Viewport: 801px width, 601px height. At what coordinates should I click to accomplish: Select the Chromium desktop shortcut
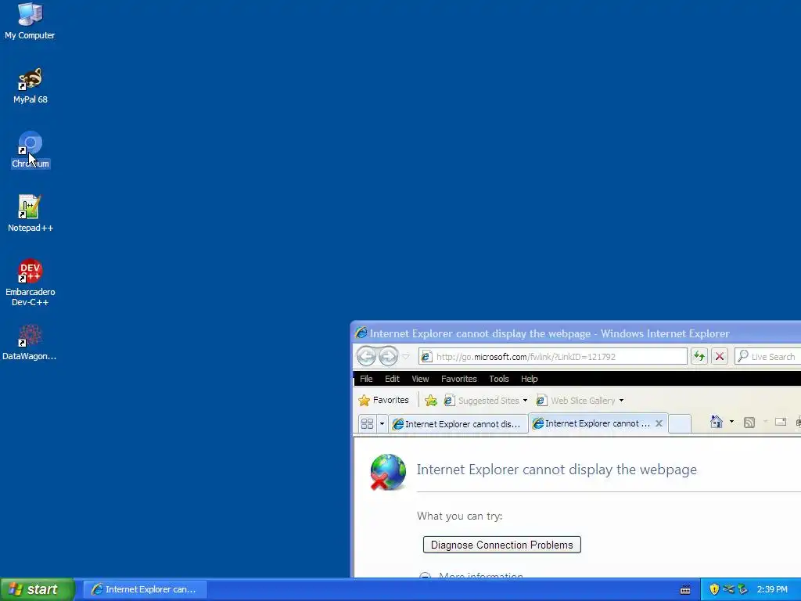coord(31,150)
